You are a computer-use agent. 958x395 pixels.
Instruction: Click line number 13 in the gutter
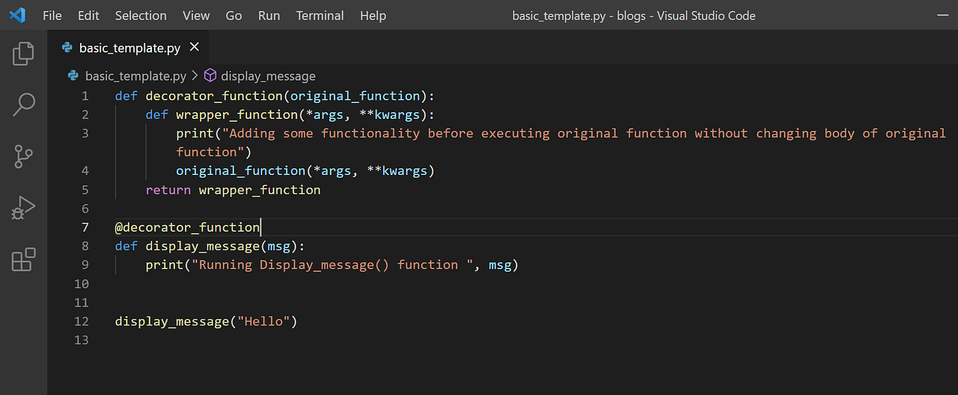[81, 340]
